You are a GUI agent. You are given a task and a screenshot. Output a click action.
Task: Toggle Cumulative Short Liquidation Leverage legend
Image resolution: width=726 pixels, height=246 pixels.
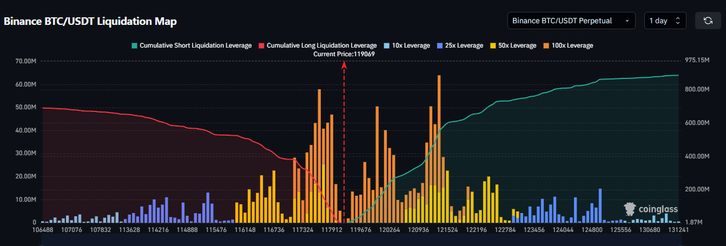tap(191, 45)
